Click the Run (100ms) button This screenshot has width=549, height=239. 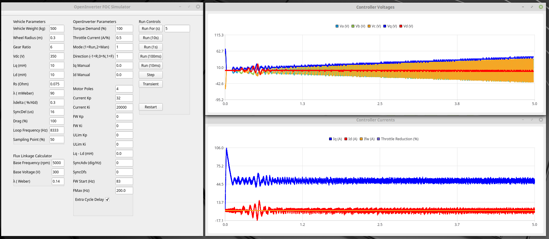pyautogui.click(x=150, y=56)
